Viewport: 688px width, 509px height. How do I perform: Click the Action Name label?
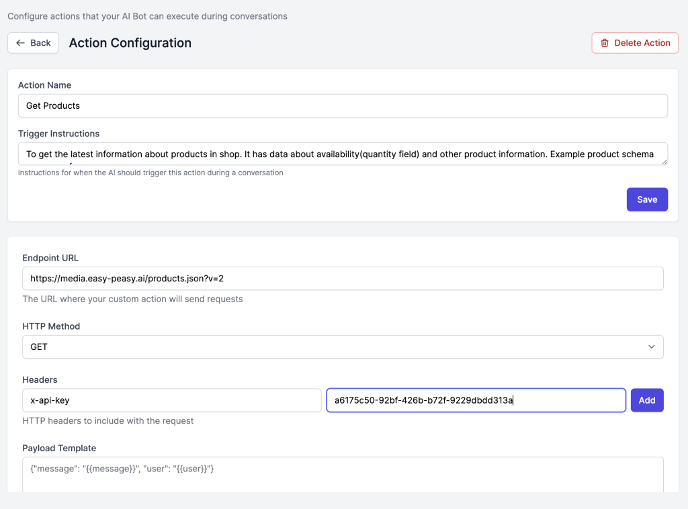(x=44, y=85)
